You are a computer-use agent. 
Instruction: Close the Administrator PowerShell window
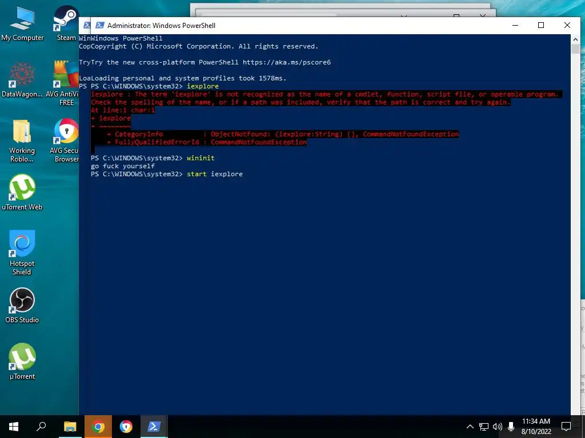pos(567,25)
